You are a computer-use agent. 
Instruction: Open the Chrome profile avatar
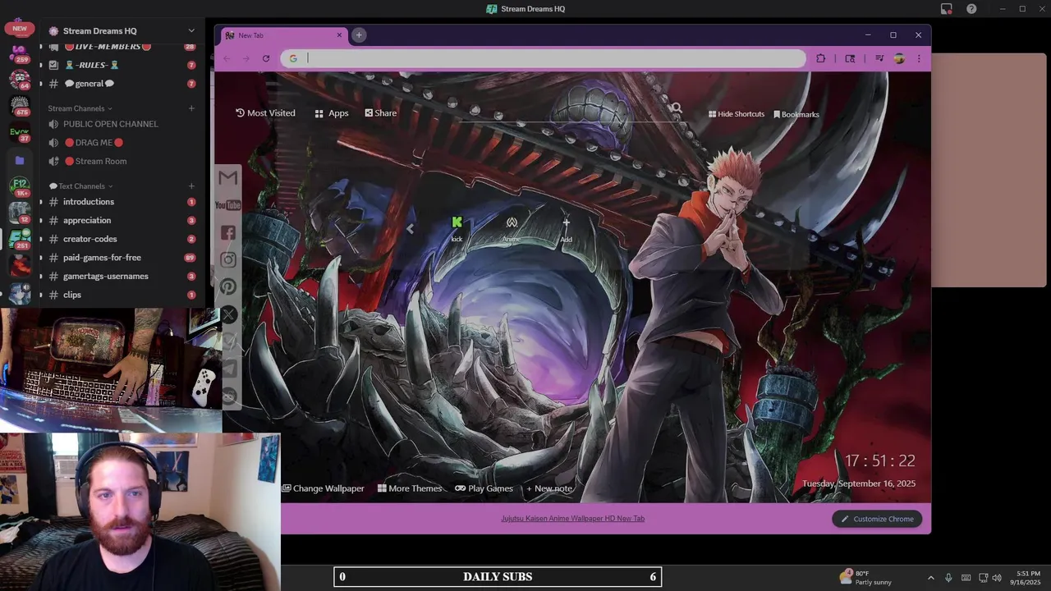(x=899, y=58)
